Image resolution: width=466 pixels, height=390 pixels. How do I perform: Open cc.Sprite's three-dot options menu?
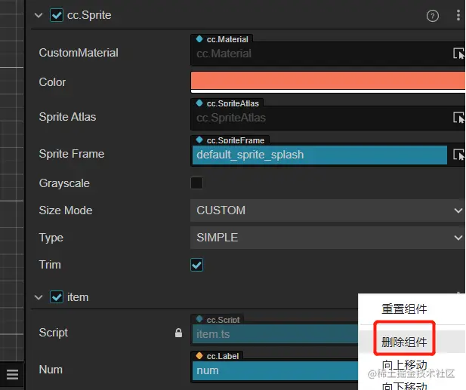click(458, 15)
